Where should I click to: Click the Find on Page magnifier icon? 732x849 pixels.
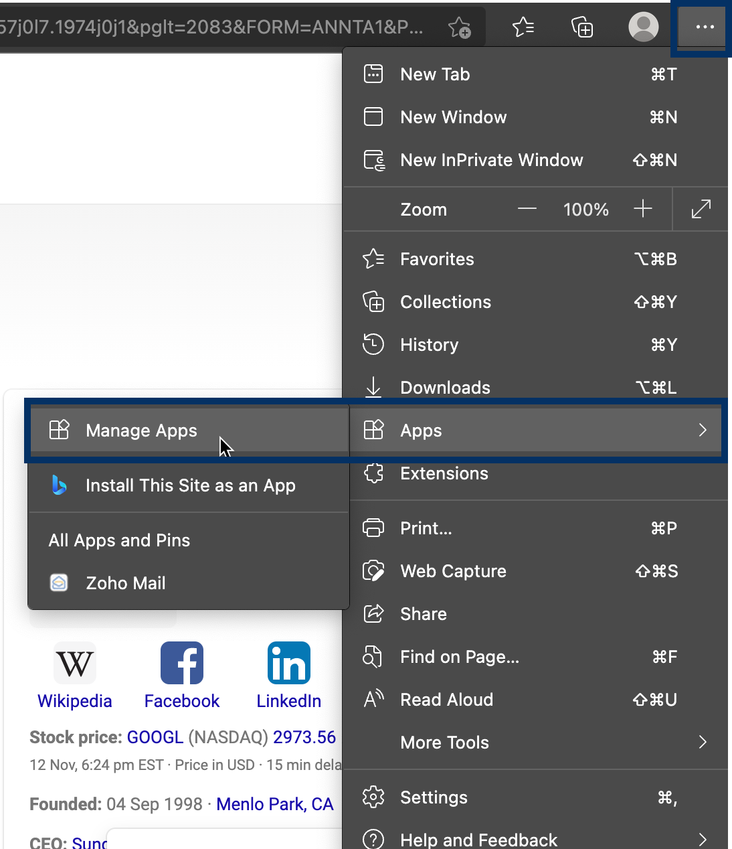pos(373,656)
